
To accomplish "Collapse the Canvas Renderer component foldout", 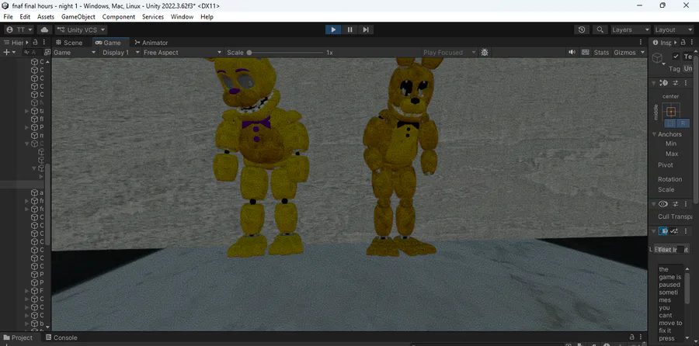I will point(654,204).
